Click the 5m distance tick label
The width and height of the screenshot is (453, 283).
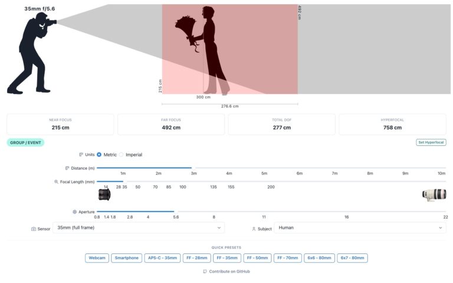point(264,173)
